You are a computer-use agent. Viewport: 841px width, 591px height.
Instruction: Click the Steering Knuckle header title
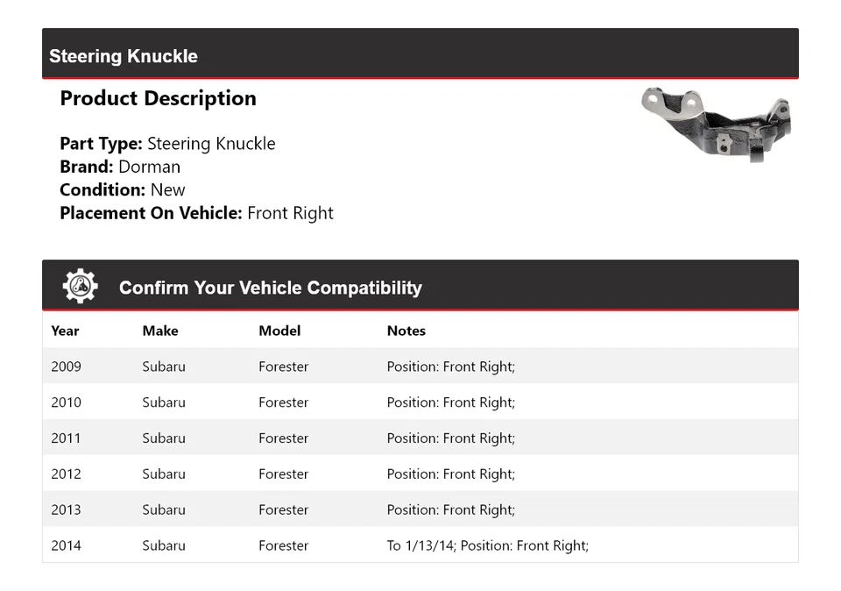point(124,56)
